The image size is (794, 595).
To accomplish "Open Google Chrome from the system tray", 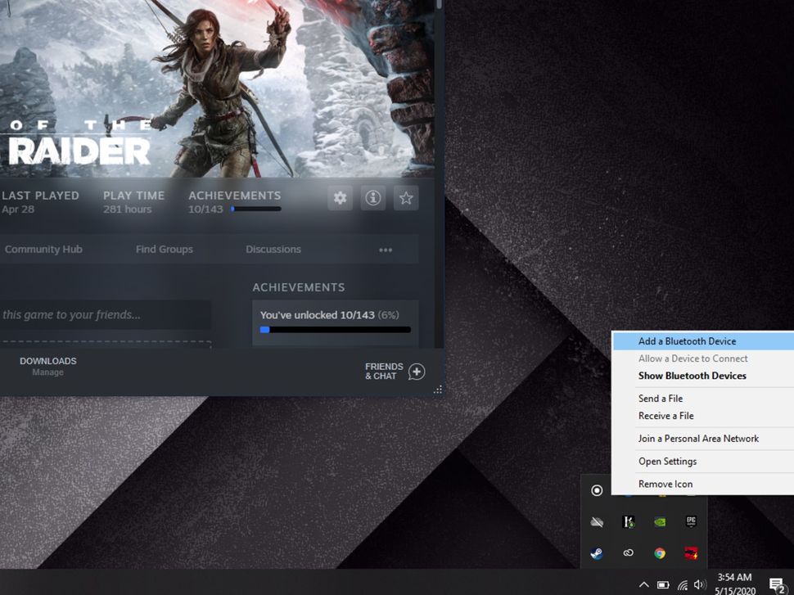I will 660,552.
